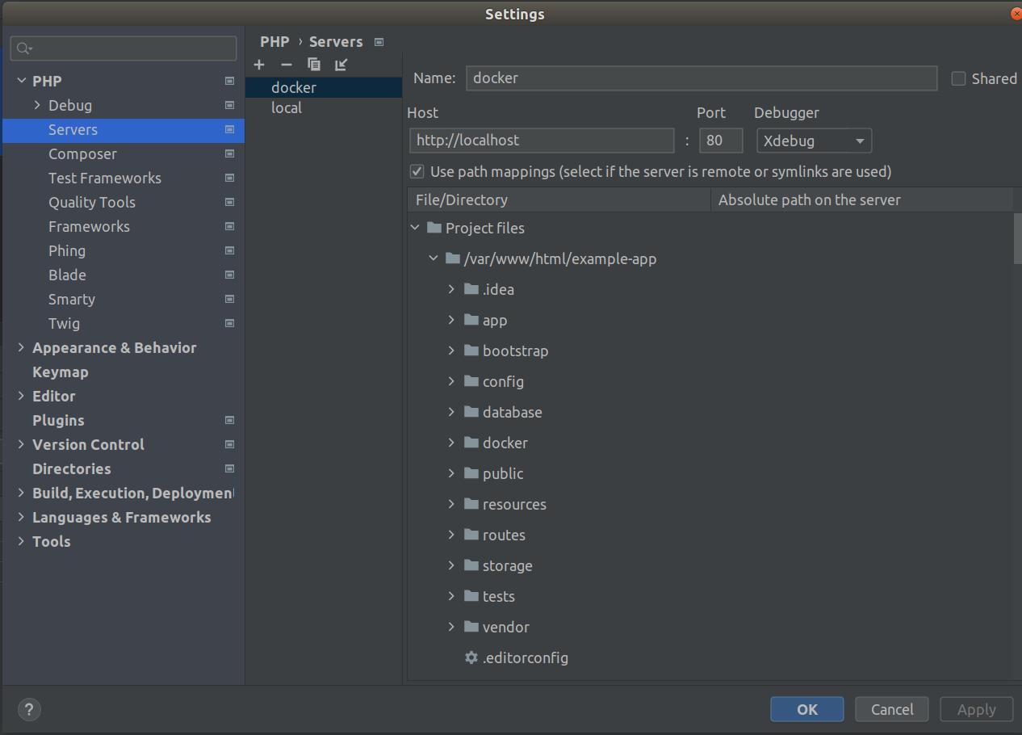This screenshot has width=1022, height=735.
Task: Open Composer settings page
Action: 82,153
